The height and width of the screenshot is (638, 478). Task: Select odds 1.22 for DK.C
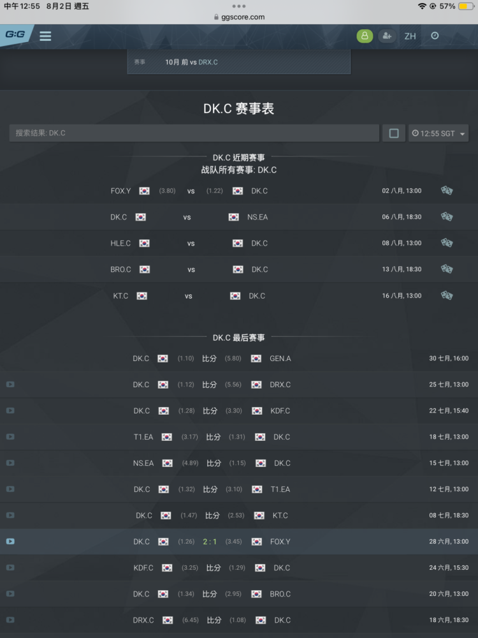point(214,190)
